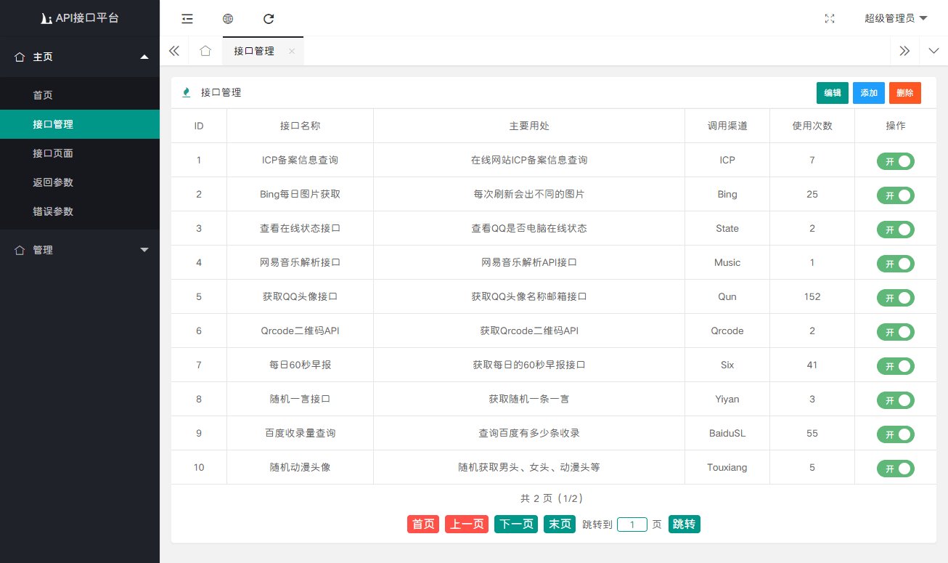Click the 使用次数 column header
Viewport: 948px width, 563px height.
coord(812,126)
